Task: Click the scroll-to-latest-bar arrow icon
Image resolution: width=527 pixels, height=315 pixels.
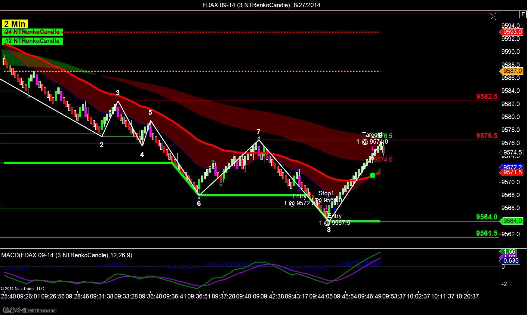Action: (493, 17)
